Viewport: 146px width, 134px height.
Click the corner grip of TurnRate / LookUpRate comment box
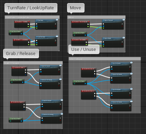point(59,51)
